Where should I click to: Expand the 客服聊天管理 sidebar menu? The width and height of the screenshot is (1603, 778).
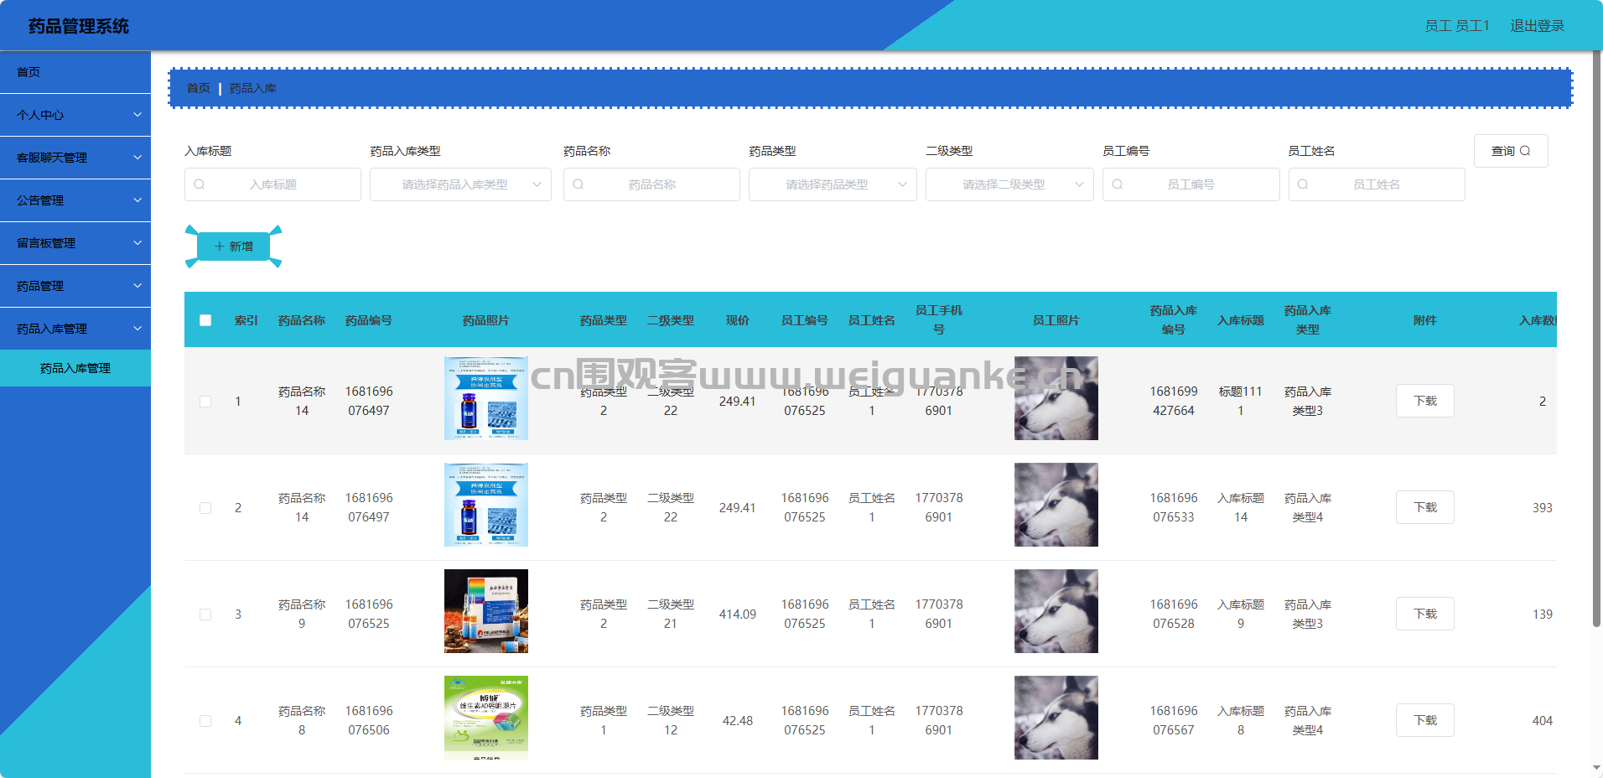click(x=75, y=158)
